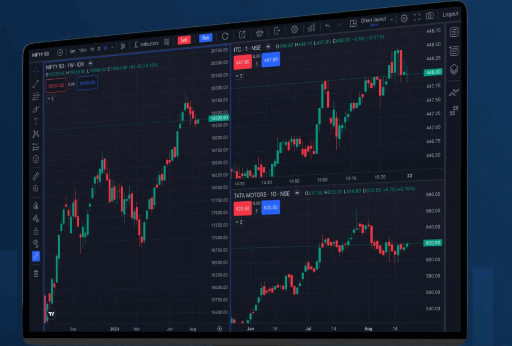Select the zoom in tool

point(36,189)
